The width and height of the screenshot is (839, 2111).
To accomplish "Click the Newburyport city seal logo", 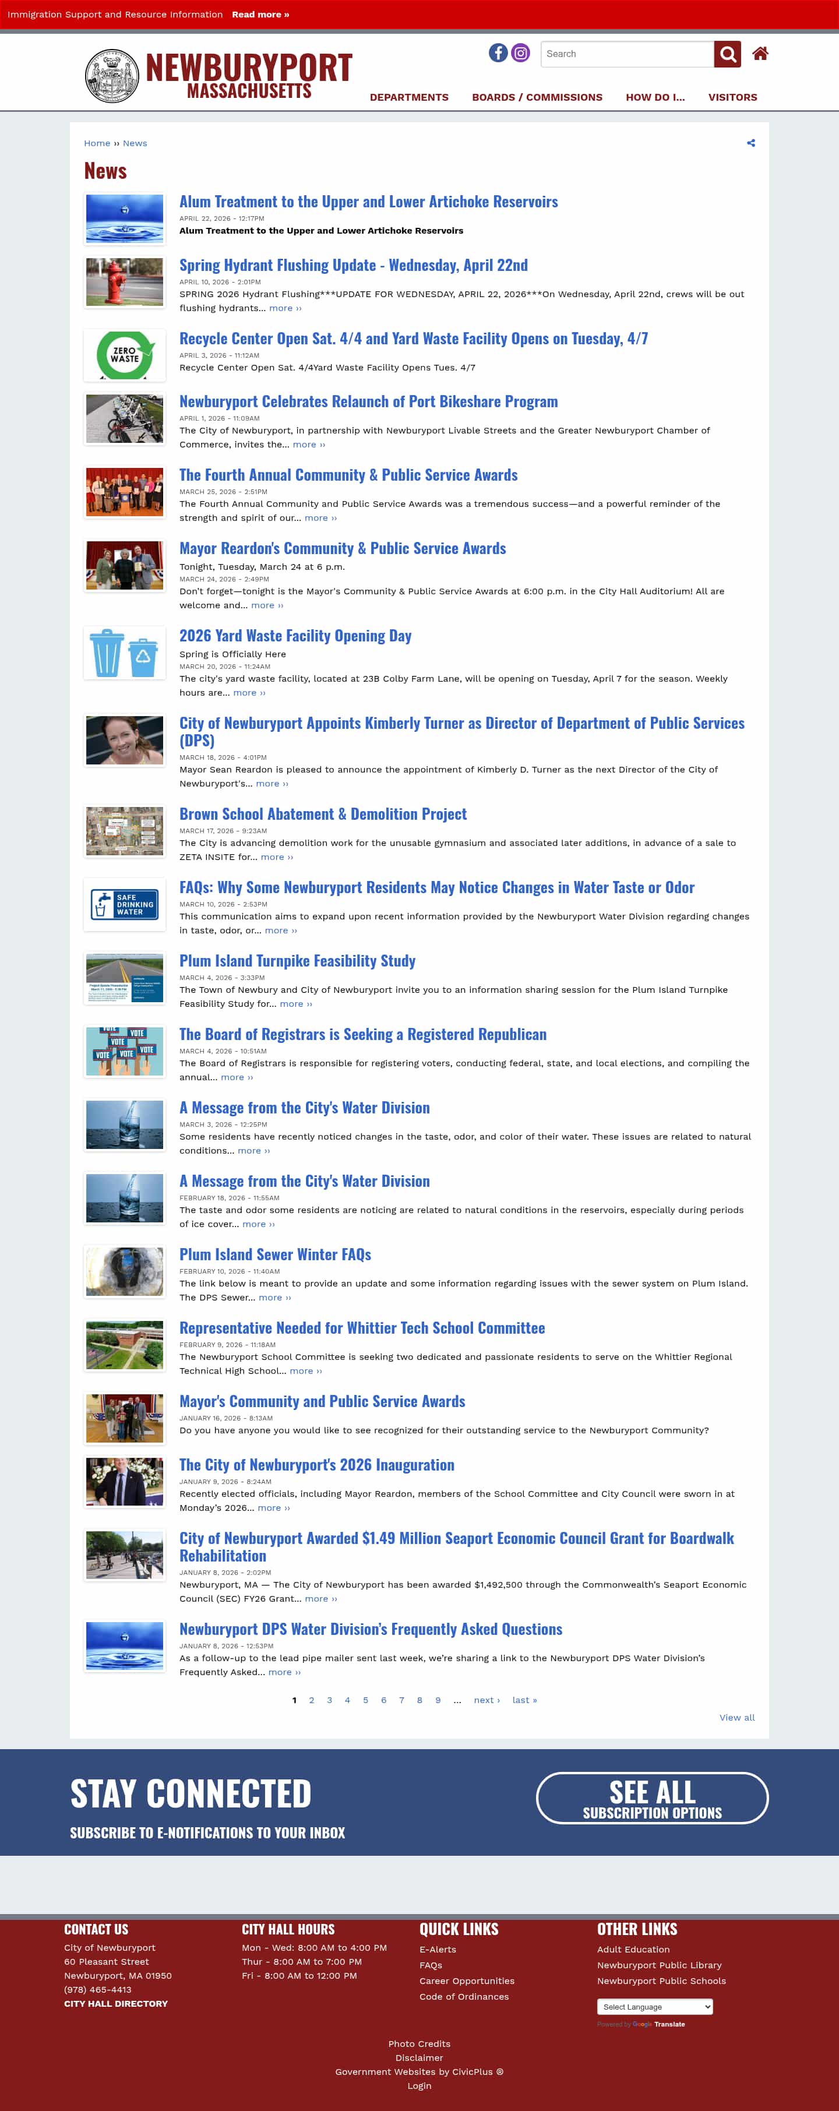I will coord(112,76).
